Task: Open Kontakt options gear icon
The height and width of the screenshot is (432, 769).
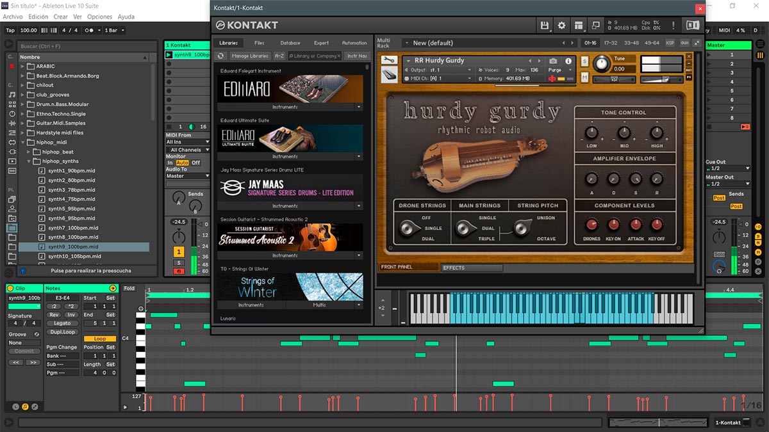Action: tap(562, 25)
